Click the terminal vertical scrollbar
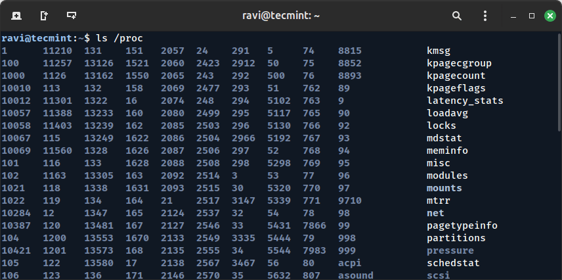Image resolution: width=562 pixels, height=280 pixels. point(559,83)
